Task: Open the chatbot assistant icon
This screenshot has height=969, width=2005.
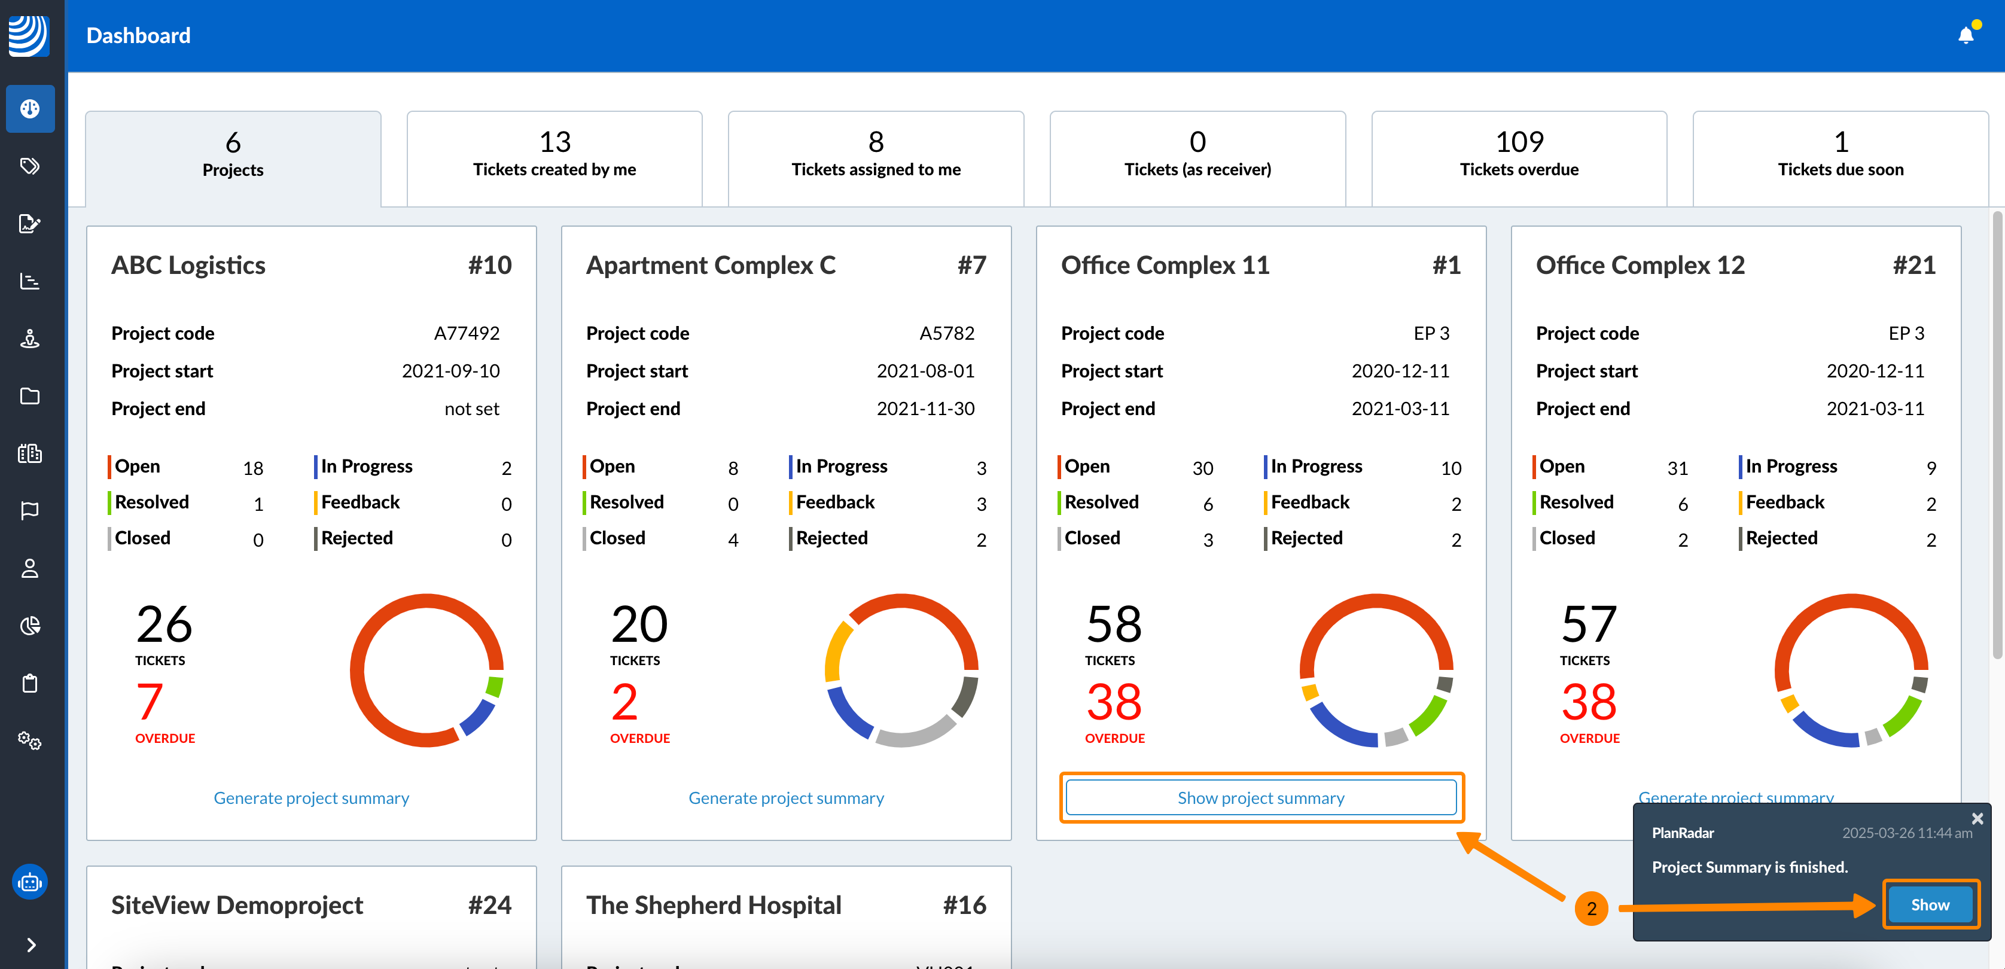Action: click(29, 883)
